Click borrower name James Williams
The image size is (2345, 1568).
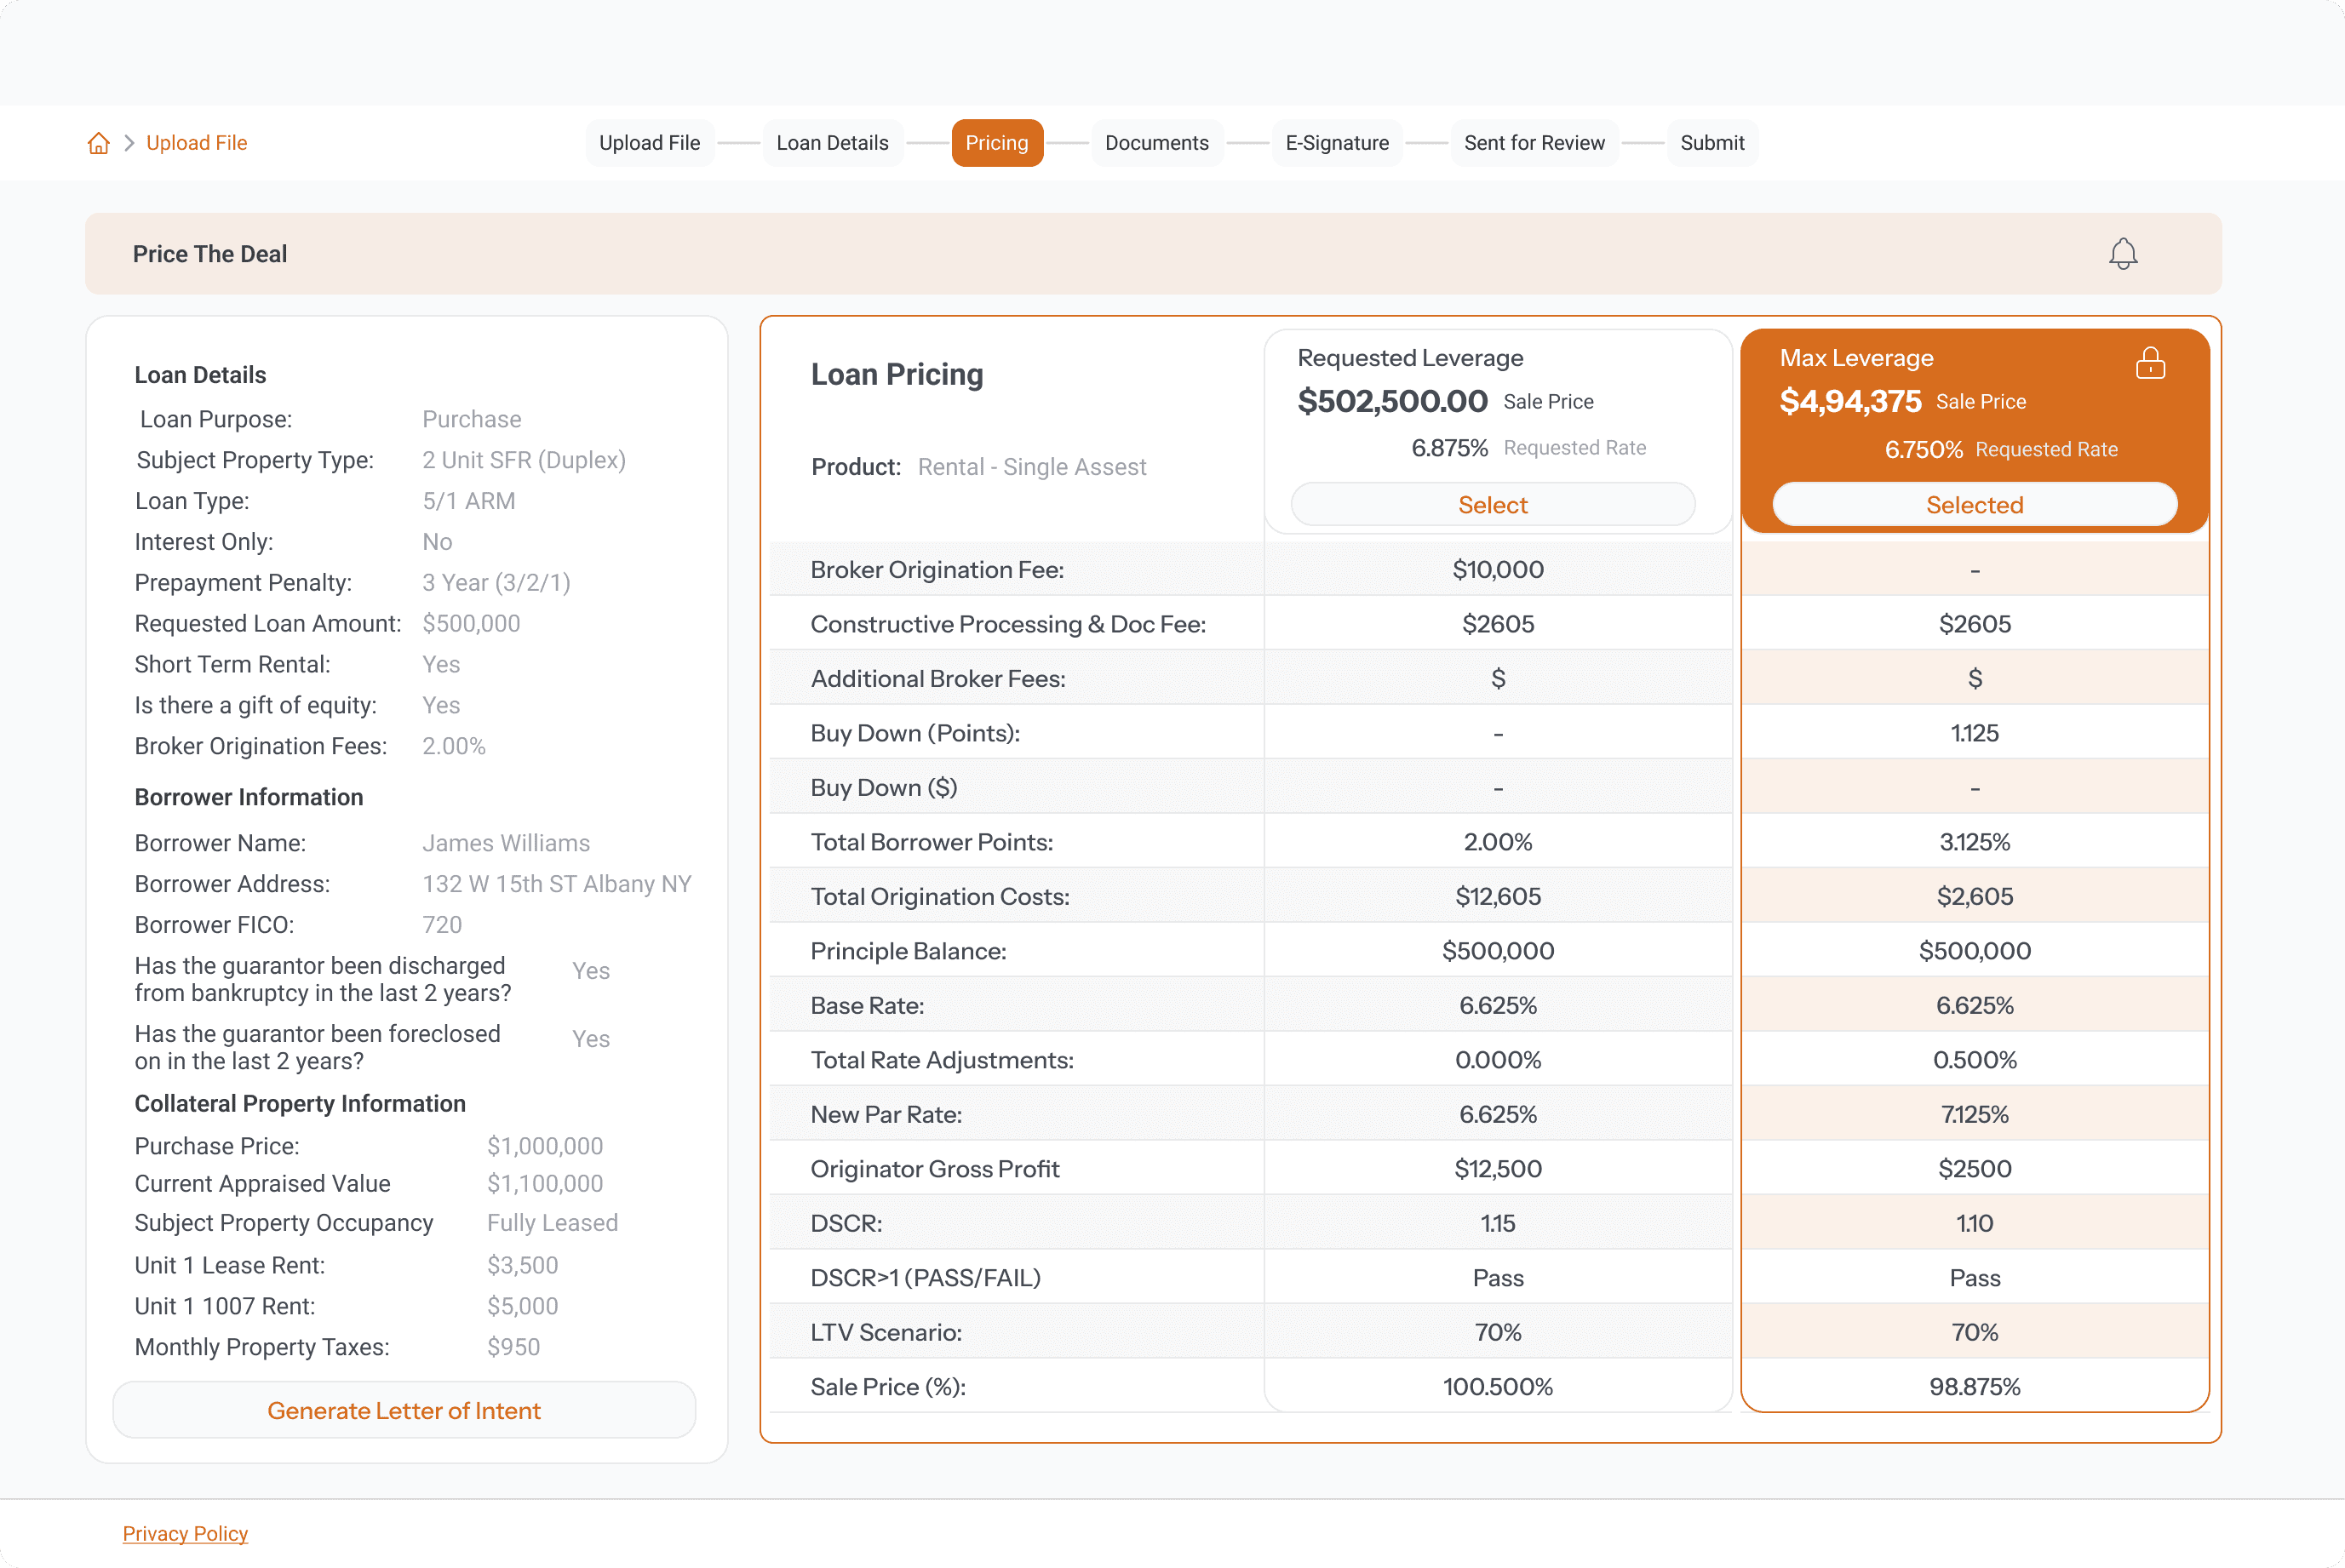pos(506,843)
